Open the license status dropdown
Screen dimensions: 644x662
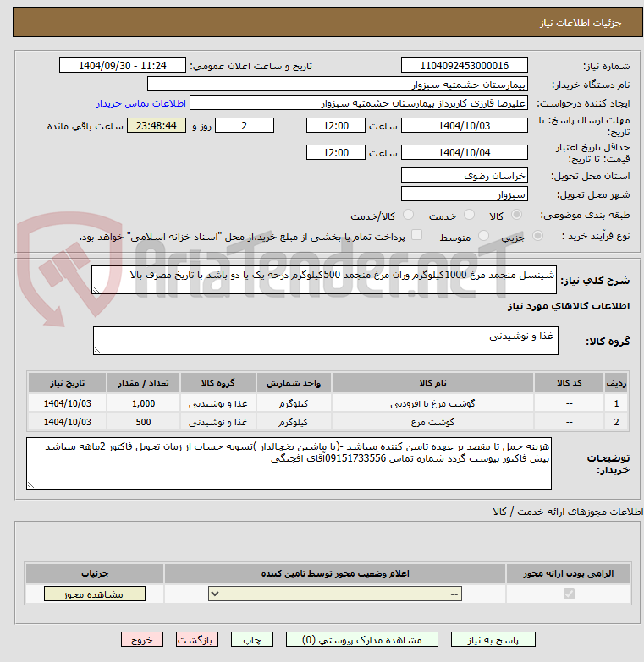(335, 594)
